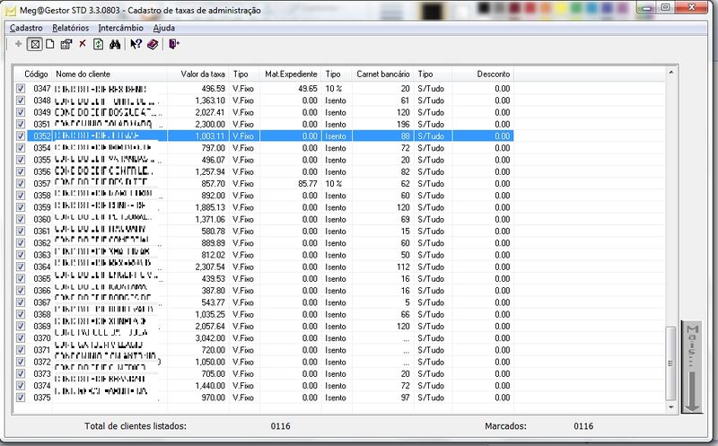The height and width of the screenshot is (446, 718).
Task: Click the green refresh icon in toolbar
Action: [98, 43]
